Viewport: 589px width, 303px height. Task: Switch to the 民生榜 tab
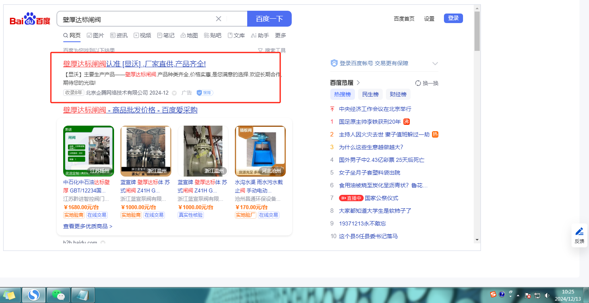[x=370, y=94]
